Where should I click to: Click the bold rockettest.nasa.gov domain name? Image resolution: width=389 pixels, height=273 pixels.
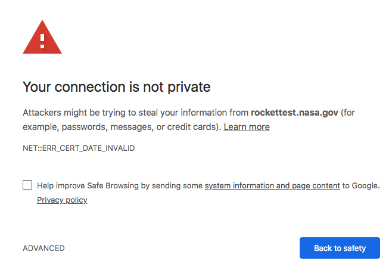coord(294,113)
